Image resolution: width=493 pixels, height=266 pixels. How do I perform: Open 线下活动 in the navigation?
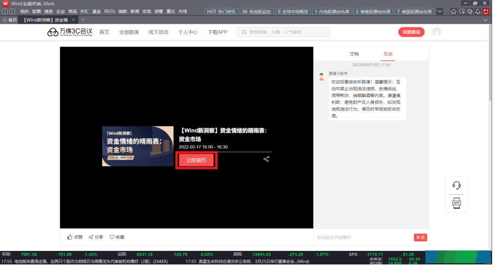(x=158, y=32)
